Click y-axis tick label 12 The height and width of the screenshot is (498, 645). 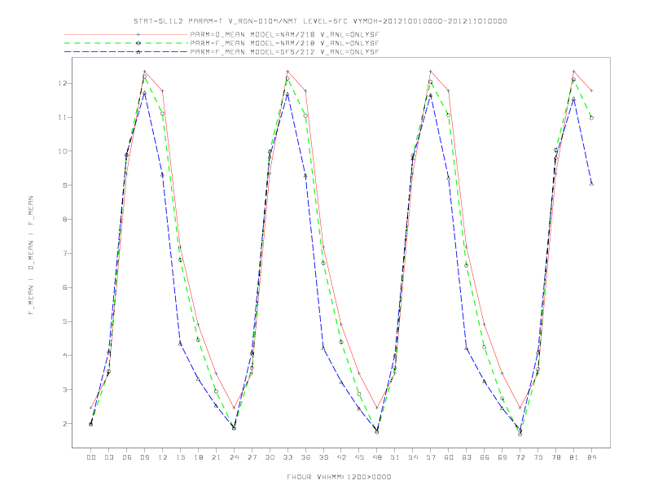click(63, 83)
